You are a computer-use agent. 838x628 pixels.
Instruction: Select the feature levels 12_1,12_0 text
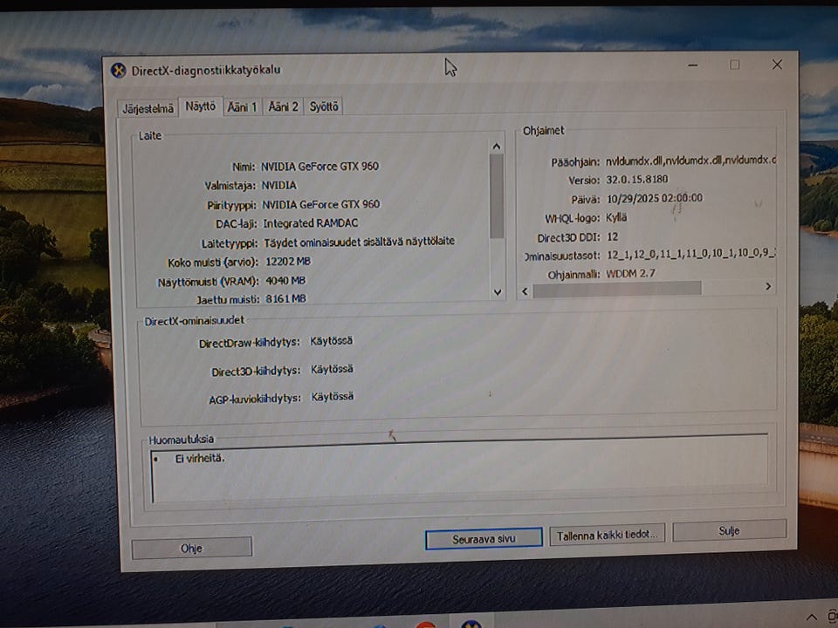[690, 254]
